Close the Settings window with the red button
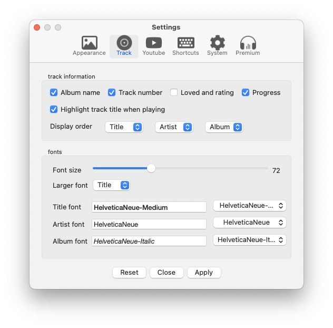The image size is (333, 328). 37,27
